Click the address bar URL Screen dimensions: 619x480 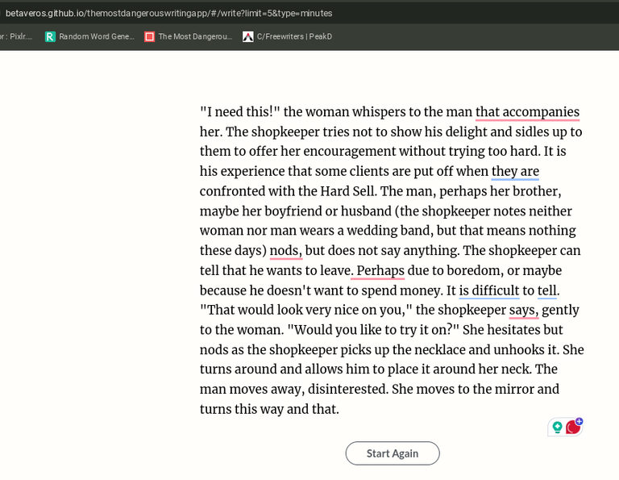point(169,13)
